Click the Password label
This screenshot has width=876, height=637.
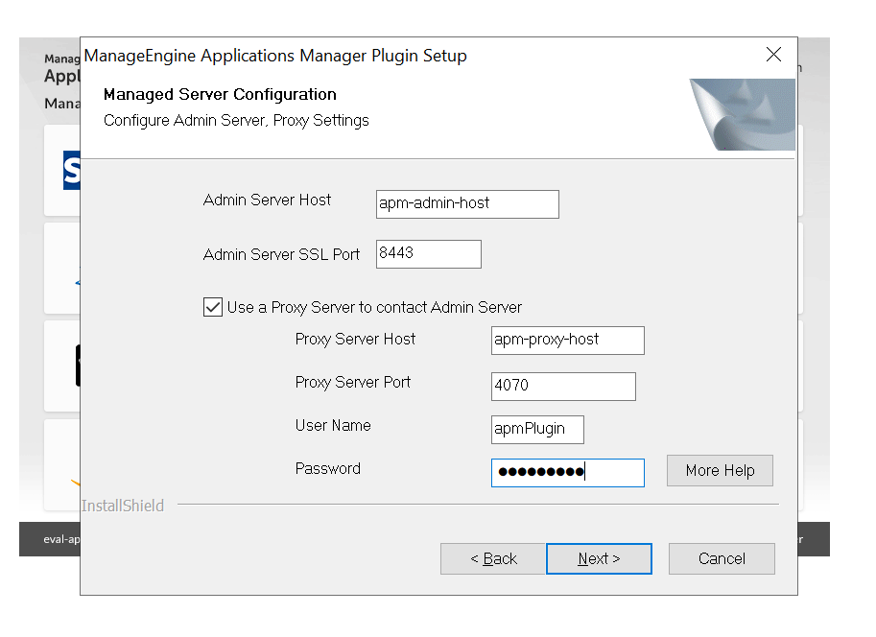(x=327, y=469)
